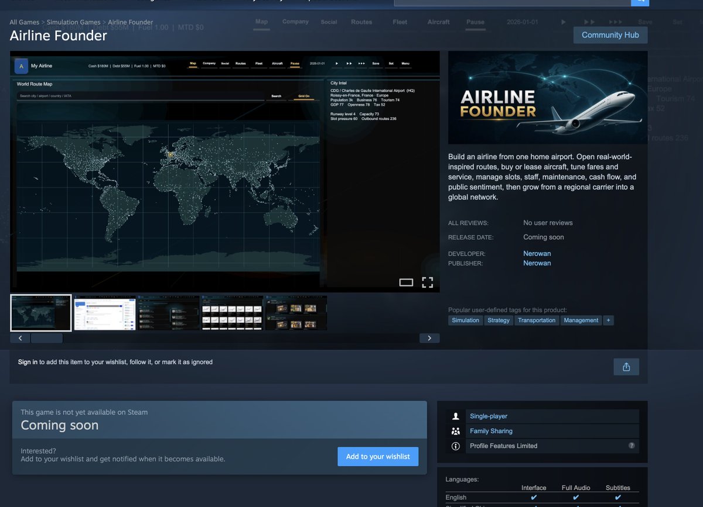This screenshot has height=507, width=703.
Task: Select the second white-background screenshot thumbnail
Action: 105,313
